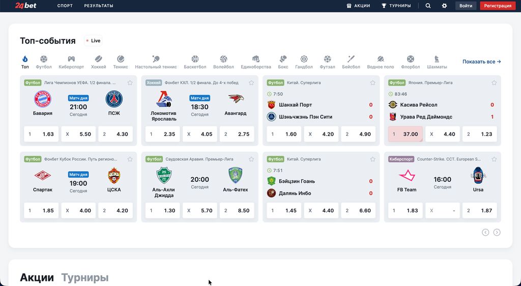Bet on ЦСКА win at 4.20
Image resolution: width=521 pixels, height=286 pixels.
(x=115, y=210)
